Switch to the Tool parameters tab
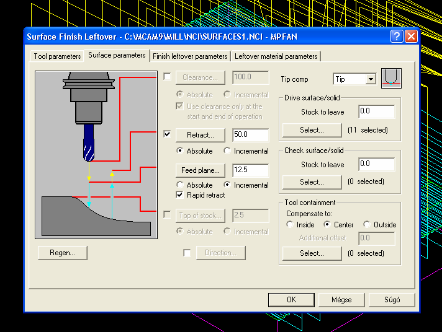 (x=57, y=56)
